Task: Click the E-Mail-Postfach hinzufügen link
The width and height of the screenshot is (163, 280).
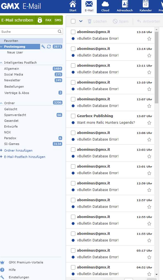Action: point(24,157)
